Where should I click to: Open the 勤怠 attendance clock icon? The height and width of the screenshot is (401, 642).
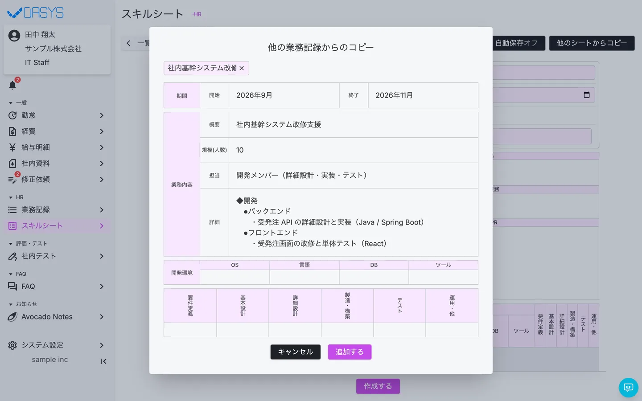pos(12,115)
